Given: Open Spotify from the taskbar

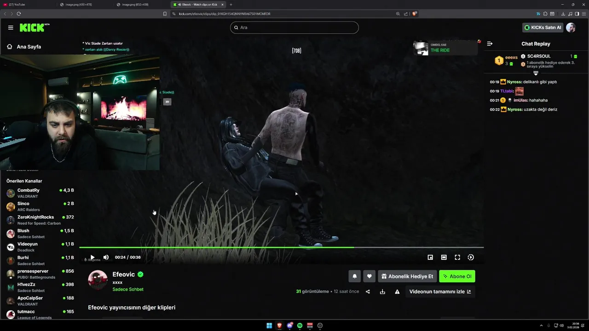Looking at the screenshot, I should pyautogui.click(x=300, y=325).
